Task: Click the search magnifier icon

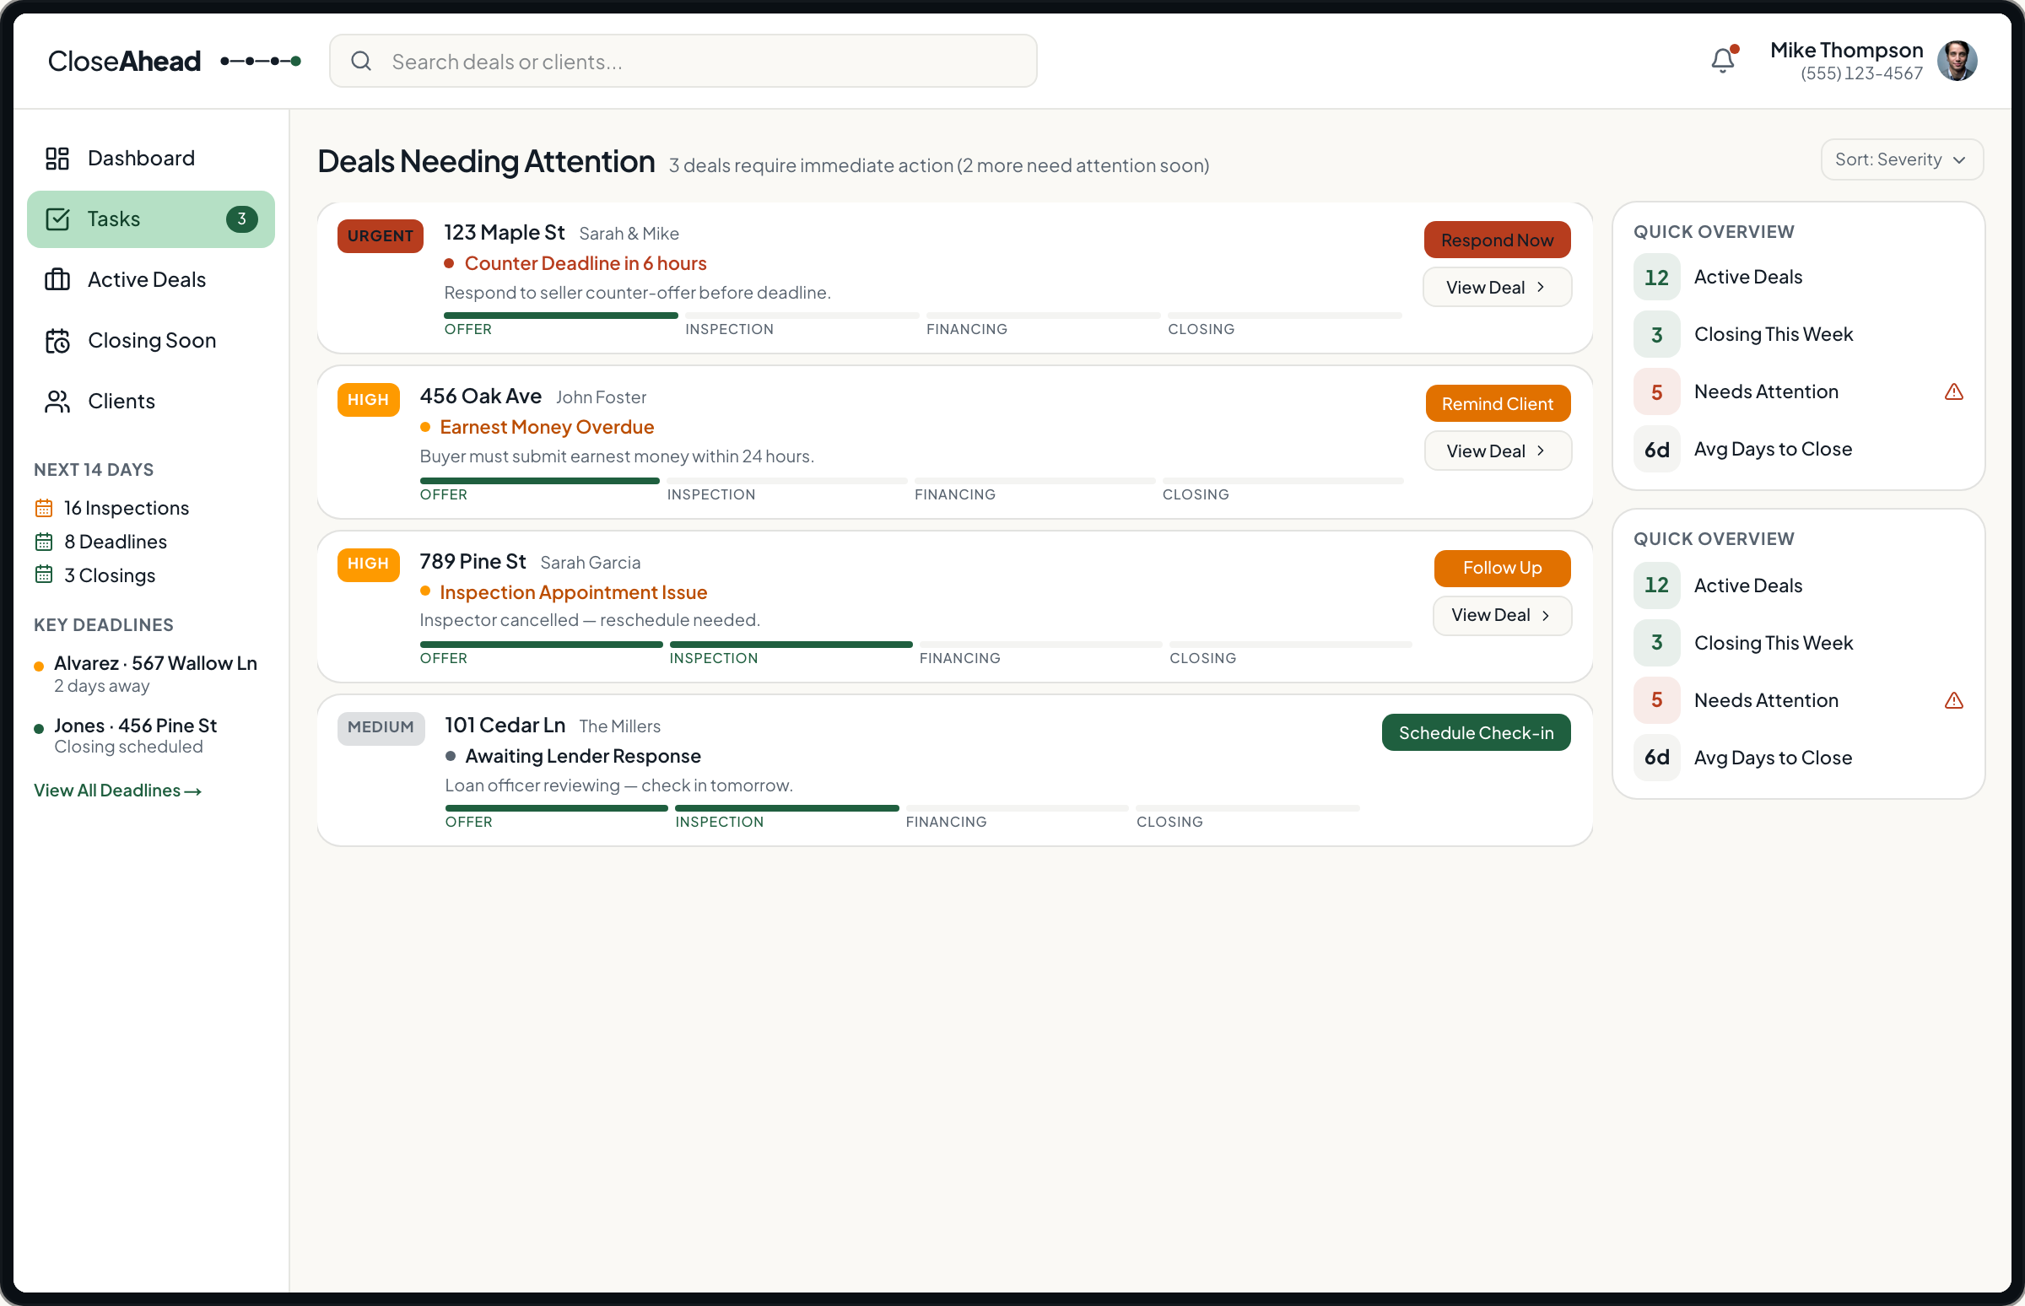Action: (x=361, y=61)
